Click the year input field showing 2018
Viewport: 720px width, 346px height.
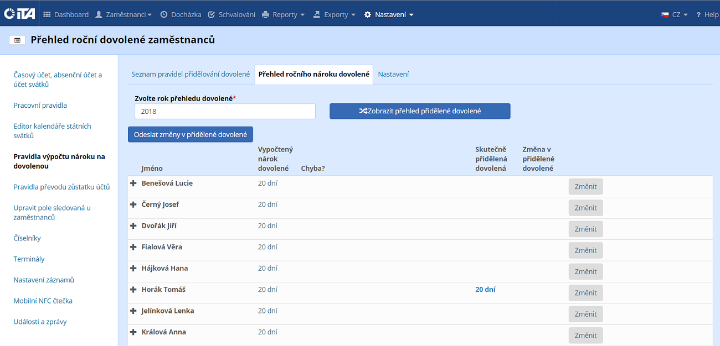225,111
